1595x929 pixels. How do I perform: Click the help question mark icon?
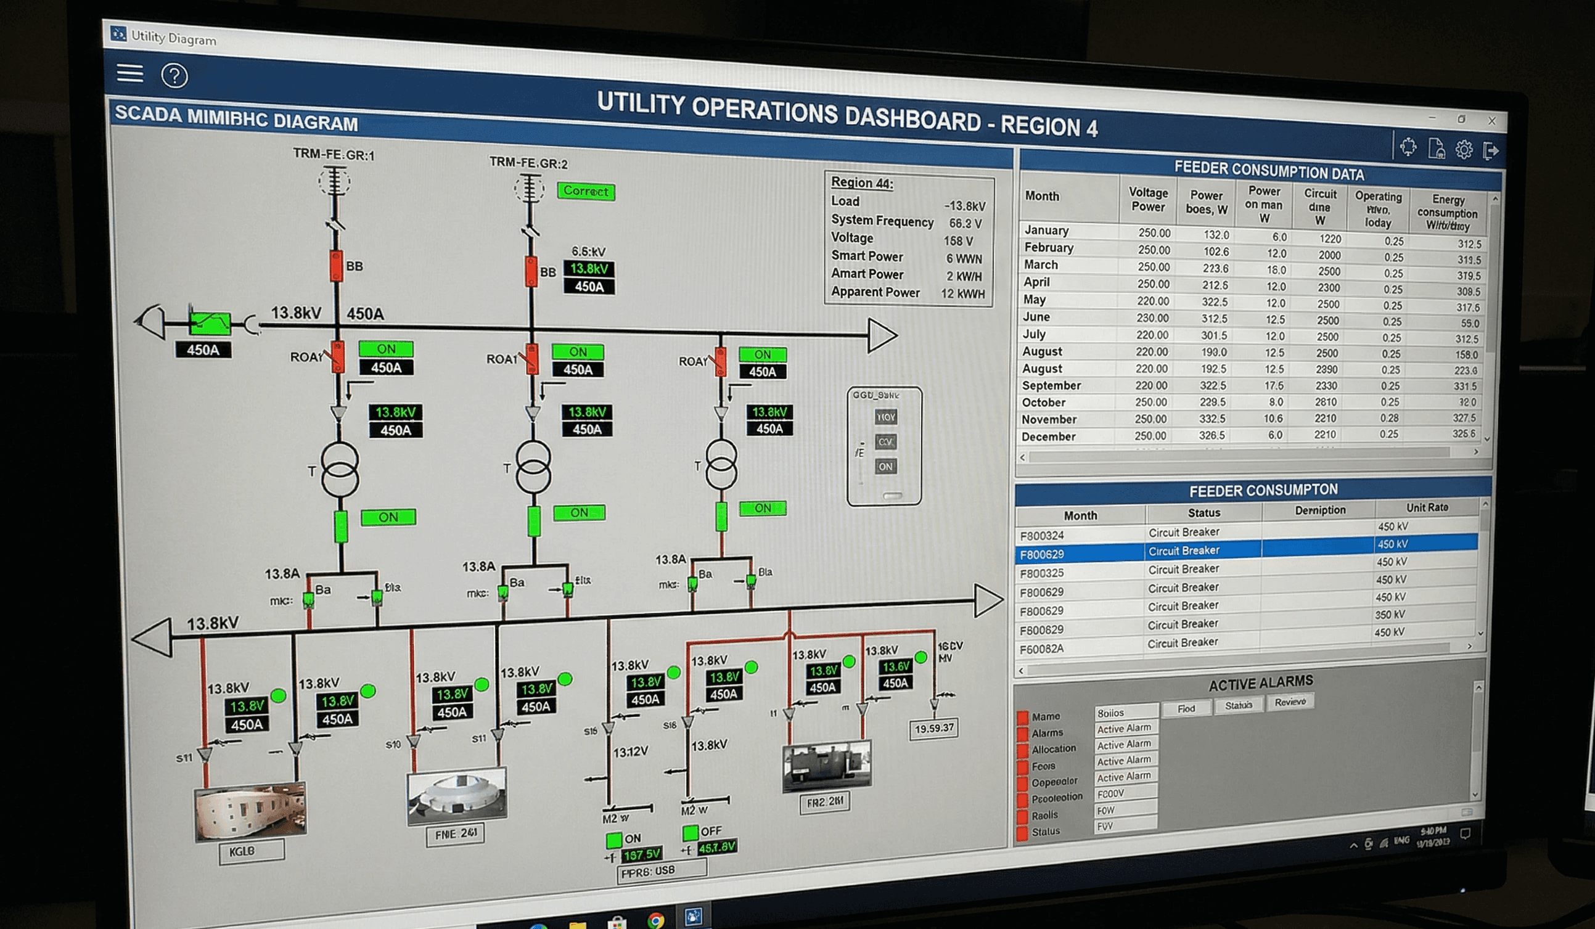pos(174,76)
